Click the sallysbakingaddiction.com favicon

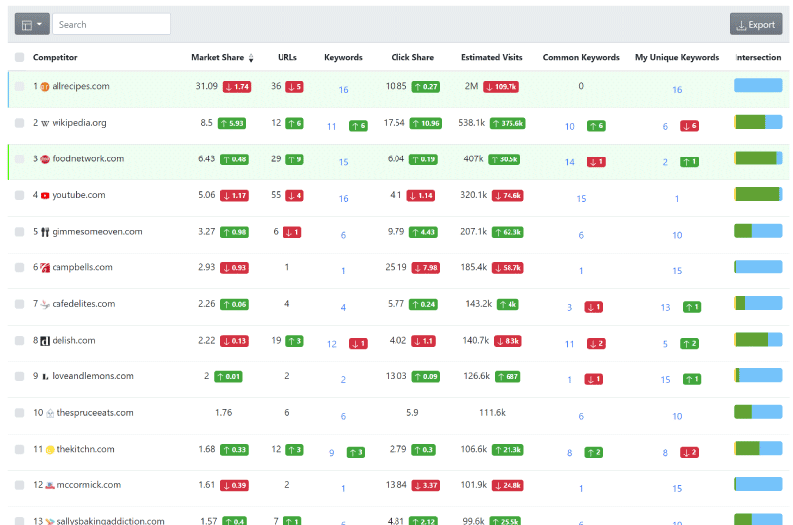click(50, 521)
